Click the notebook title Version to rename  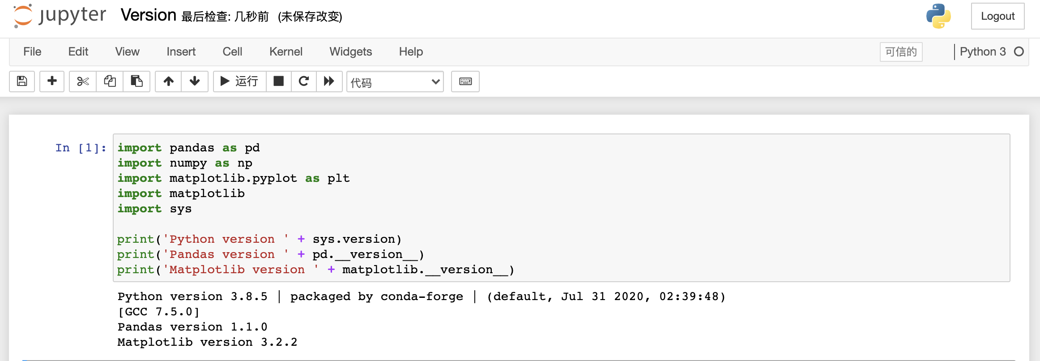[x=149, y=15]
